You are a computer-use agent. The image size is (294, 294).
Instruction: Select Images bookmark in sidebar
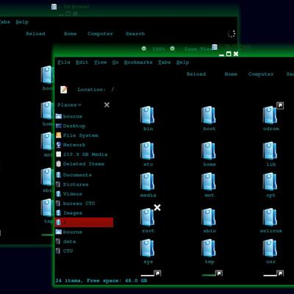[69, 213]
